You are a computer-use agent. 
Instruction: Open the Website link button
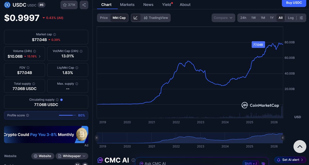pyautogui.click(x=43, y=156)
